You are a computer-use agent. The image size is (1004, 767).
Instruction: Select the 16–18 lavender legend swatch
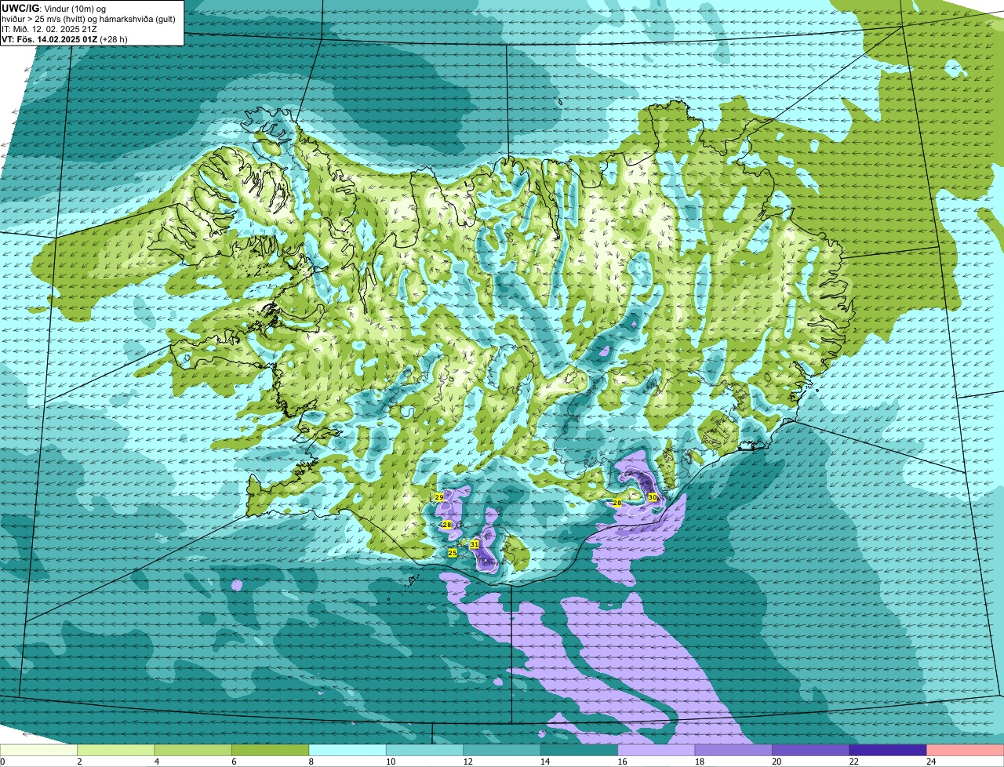657,750
